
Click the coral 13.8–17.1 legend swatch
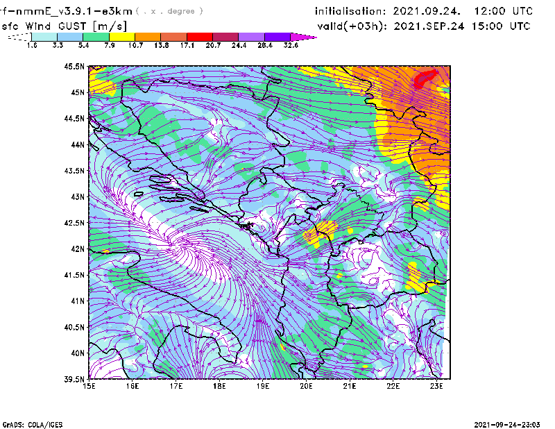click(x=174, y=37)
